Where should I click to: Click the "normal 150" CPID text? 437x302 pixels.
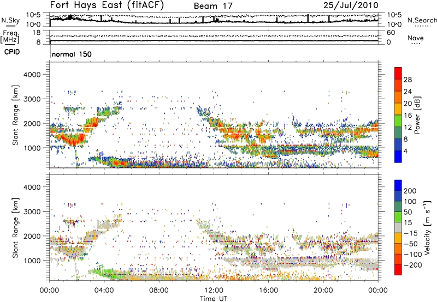pyautogui.click(x=72, y=54)
